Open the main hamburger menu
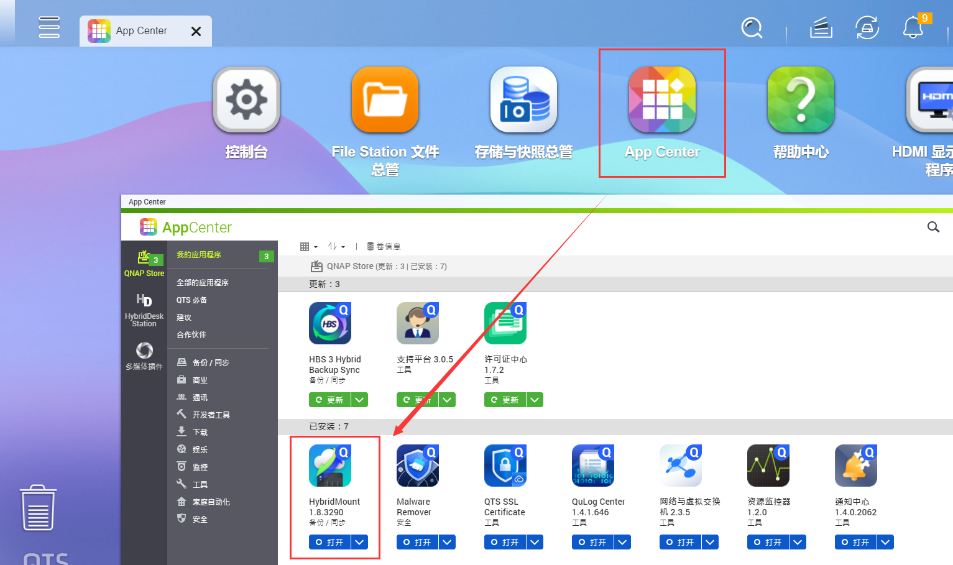The image size is (953, 565). coord(49,27)
